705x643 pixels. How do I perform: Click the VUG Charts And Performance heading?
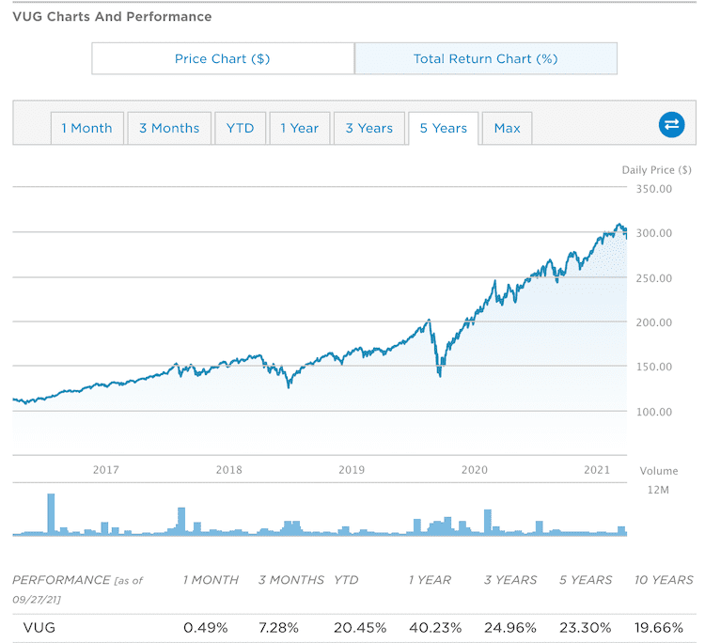pos(112,17)
